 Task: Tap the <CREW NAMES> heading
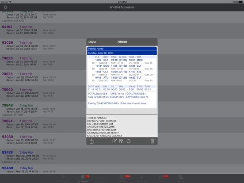point(97,118)
